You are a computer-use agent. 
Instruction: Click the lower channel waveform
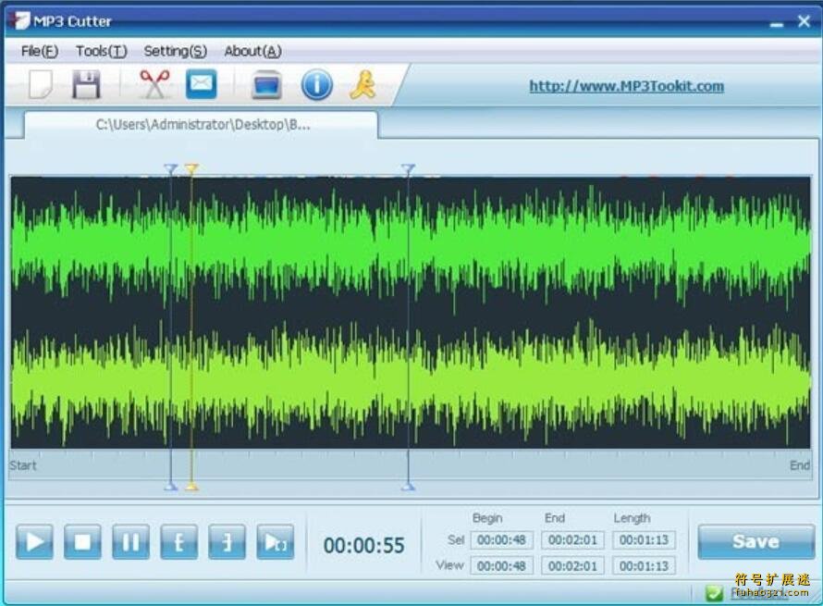click(x=411, y=383)
